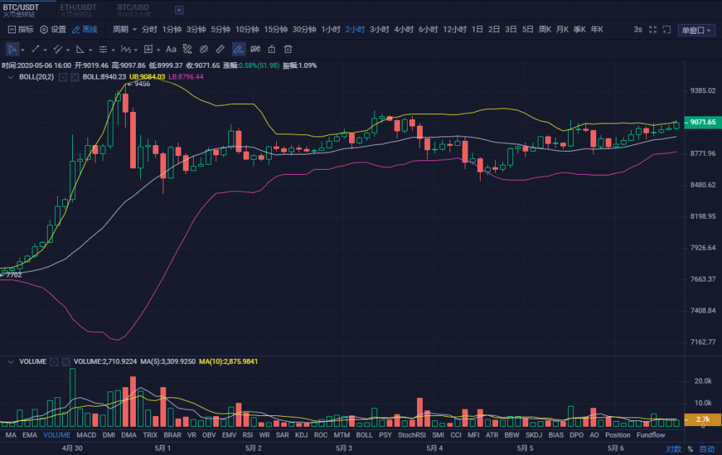722x455 pixels.
Task: Open the 单窗口 window layout dropdown
Action: coord(697,30)
